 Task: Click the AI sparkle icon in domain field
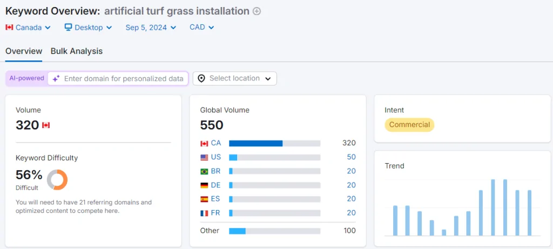tap(56, 79)
